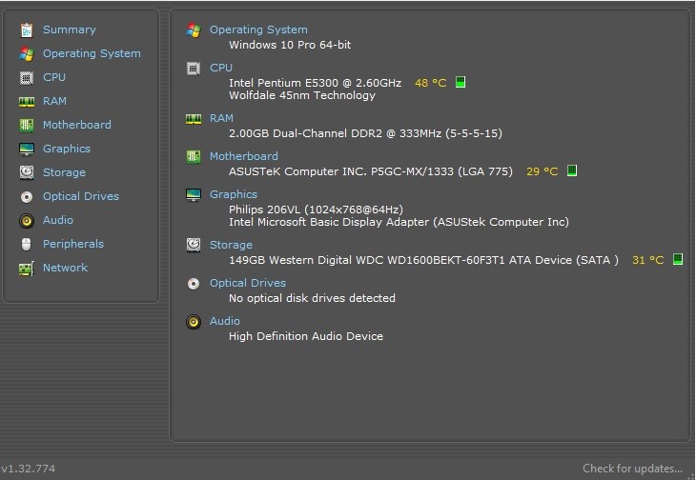This screenshot has width=696, height=480.
Task: Click the Storage hard drive icon in sidebar
Action: coord(27,172)
